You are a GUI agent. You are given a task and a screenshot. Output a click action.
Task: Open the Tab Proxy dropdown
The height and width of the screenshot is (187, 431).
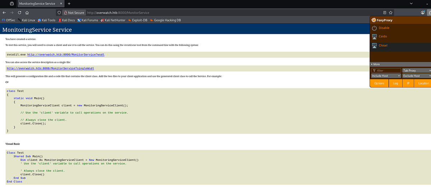click(x=417, y=71)
